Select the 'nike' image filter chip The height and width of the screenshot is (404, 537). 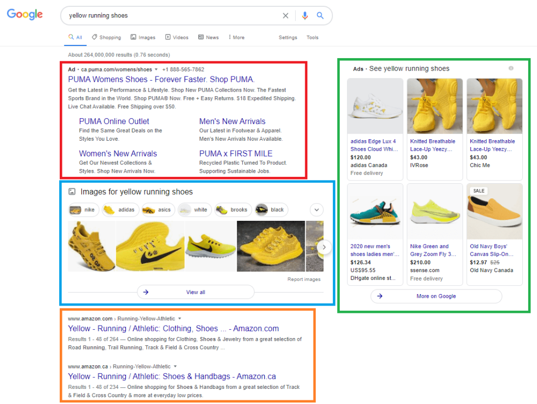point(83,209)
